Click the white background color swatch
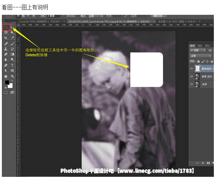The width and height of the screenshot is (215, 178). [x=11, y=86]
